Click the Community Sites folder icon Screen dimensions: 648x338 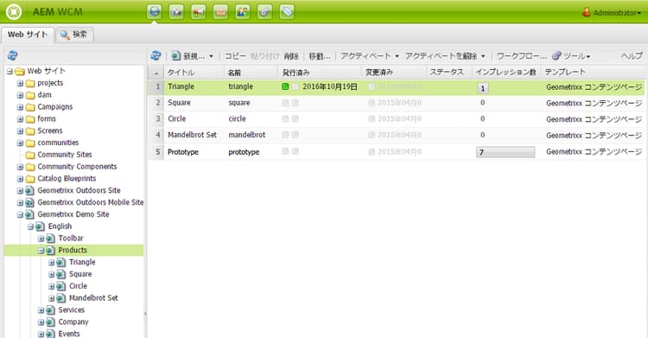[30, 155]
